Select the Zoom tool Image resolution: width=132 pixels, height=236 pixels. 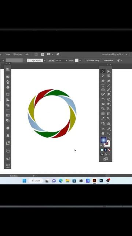point(109,133)
